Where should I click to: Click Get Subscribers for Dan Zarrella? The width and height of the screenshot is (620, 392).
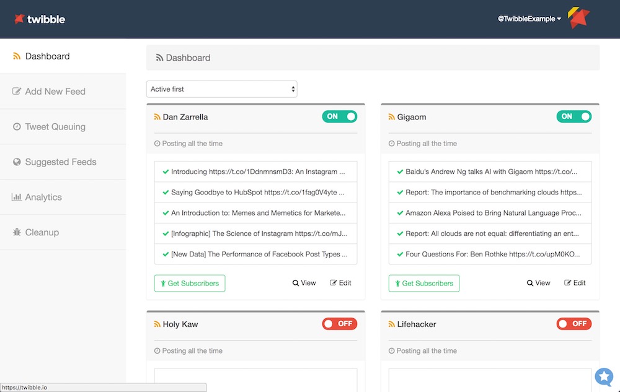(190, 283)
